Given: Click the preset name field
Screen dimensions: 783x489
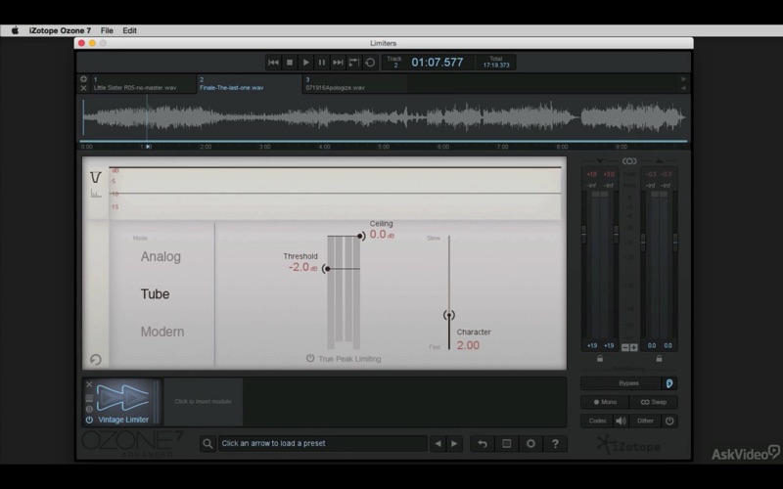Looking at the screenshot, I should [x=323, y=444].
